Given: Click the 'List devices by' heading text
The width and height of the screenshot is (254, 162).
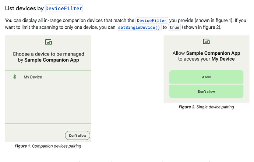Looking at the screenshot, I should click(24, 8).
